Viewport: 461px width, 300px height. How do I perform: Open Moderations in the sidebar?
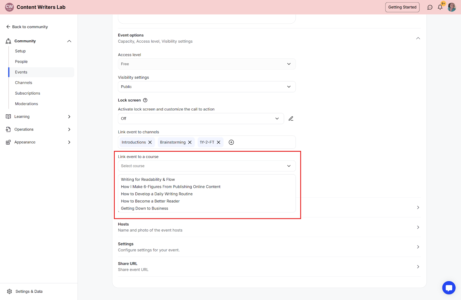click(27, 104)
